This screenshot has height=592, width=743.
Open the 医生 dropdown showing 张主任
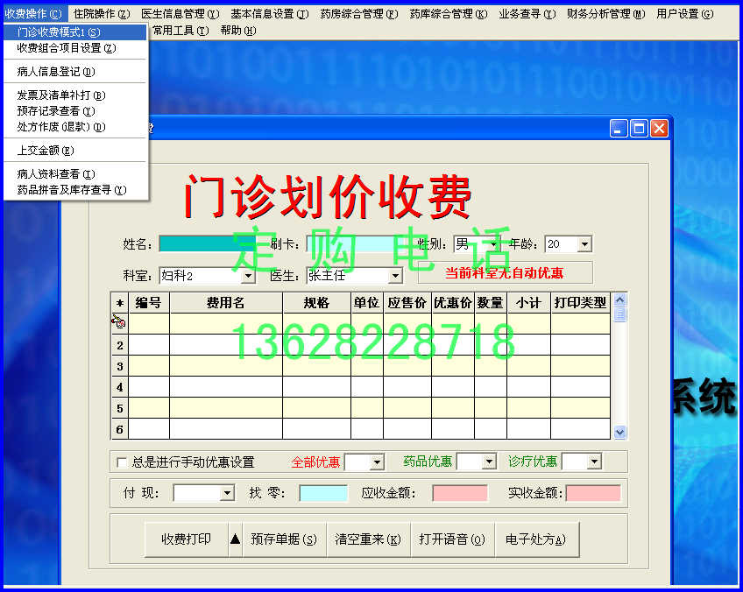[x=396, y=274]
